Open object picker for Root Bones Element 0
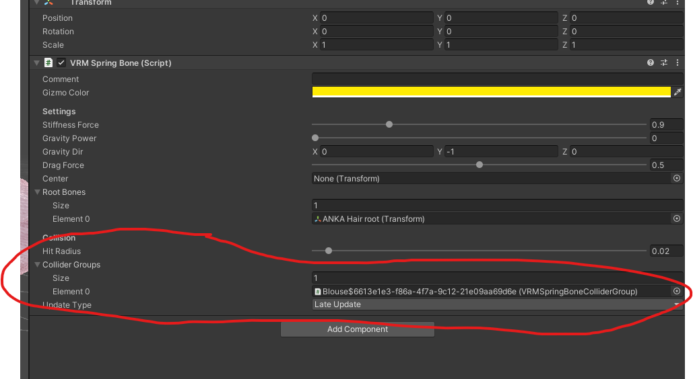Screen dimensions: 693x379 tap(677, 218)
